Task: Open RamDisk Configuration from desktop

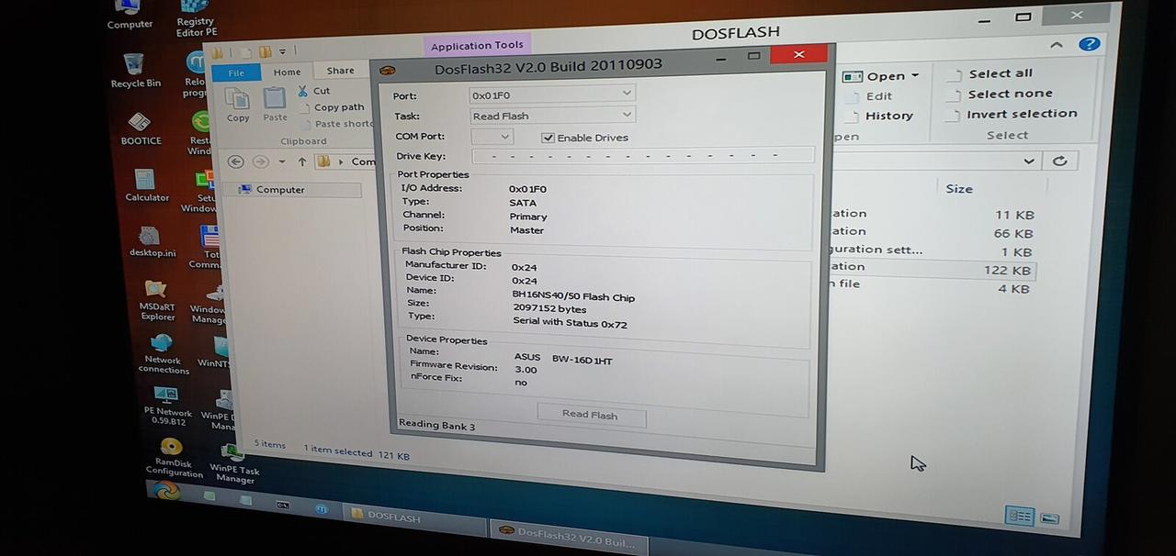Action: point(173,458)
